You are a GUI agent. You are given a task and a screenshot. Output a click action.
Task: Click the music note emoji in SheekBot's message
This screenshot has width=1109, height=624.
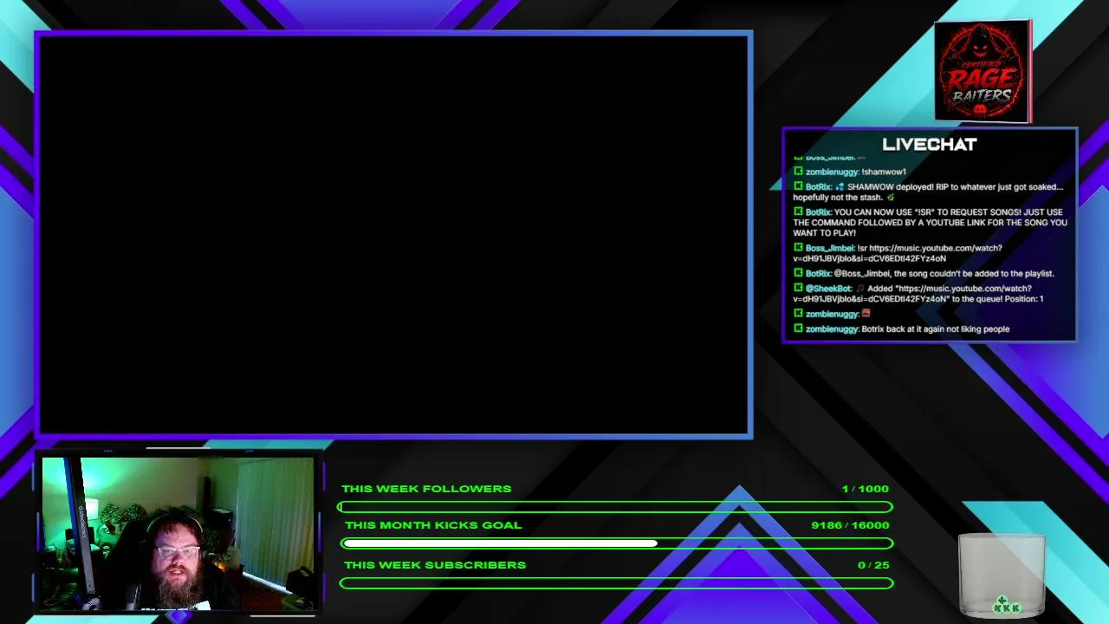(x=860, y=289)
